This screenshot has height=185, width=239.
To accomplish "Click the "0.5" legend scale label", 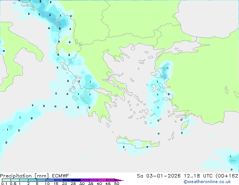I will pos(13,183).
